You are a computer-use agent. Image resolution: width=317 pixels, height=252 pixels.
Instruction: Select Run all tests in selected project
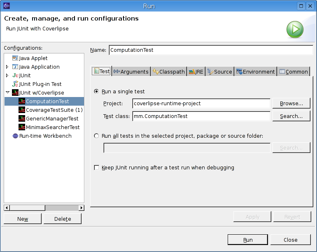[97, 136]
